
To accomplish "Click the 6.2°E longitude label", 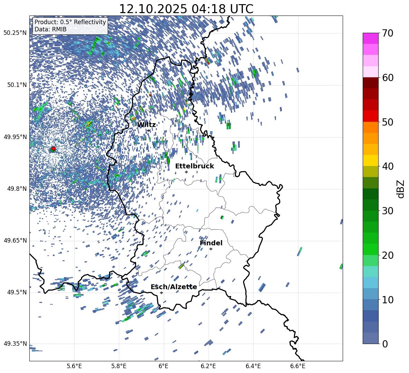I will [208, 366].
